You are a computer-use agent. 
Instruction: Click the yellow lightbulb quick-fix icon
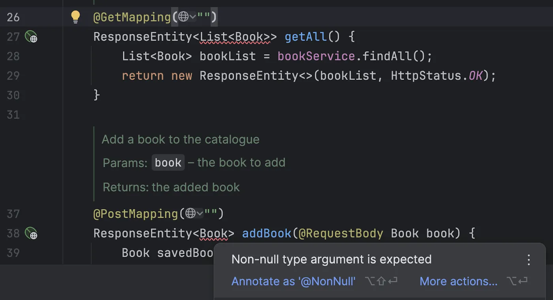[75, 17]
